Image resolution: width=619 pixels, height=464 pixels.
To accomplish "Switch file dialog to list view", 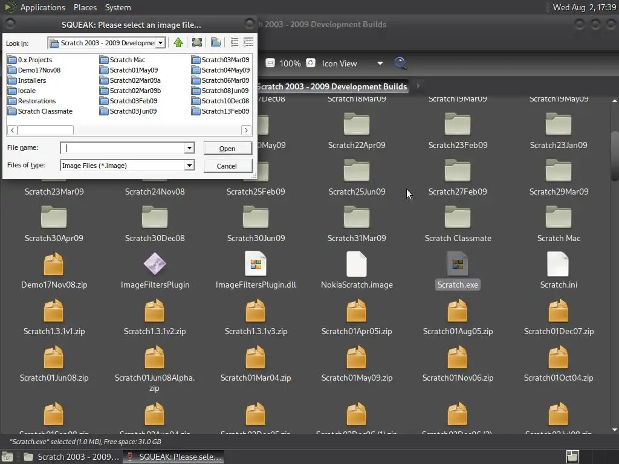I will 235,42.
